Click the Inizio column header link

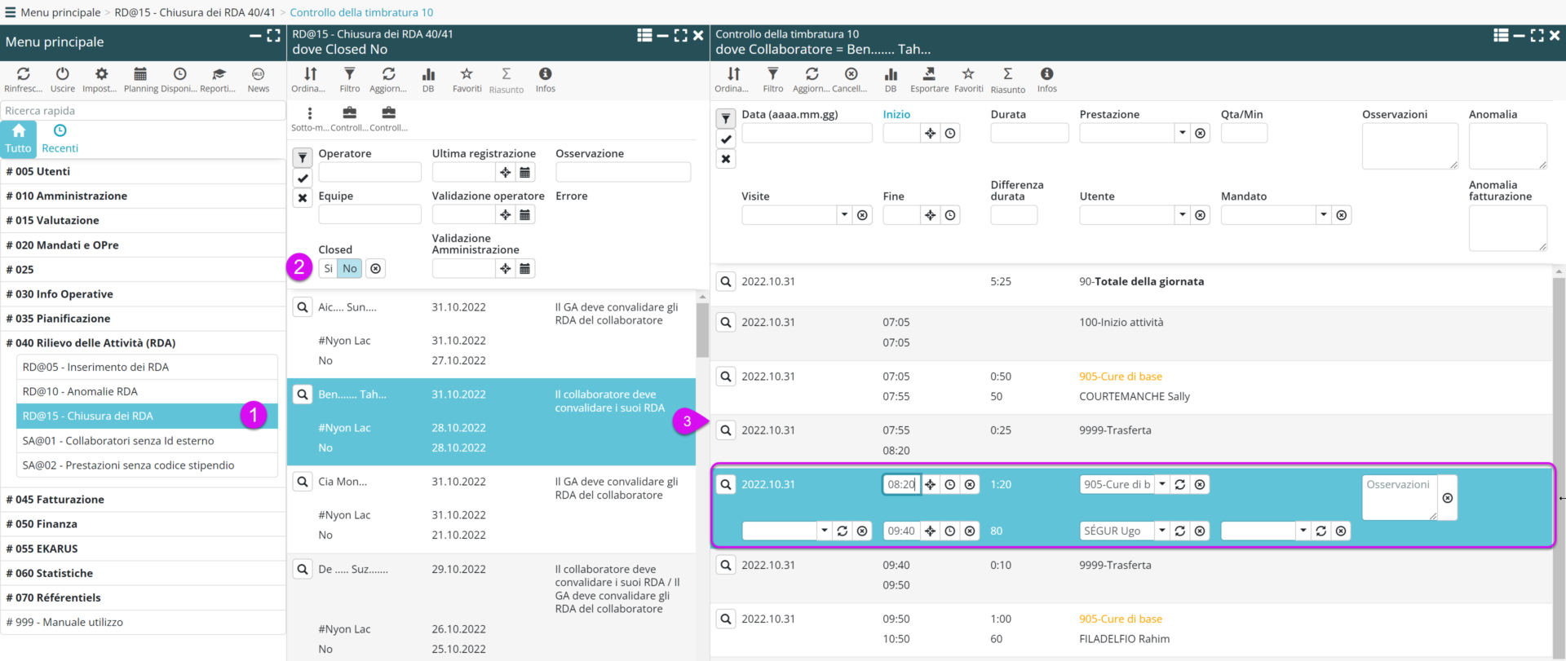[896, 114]
